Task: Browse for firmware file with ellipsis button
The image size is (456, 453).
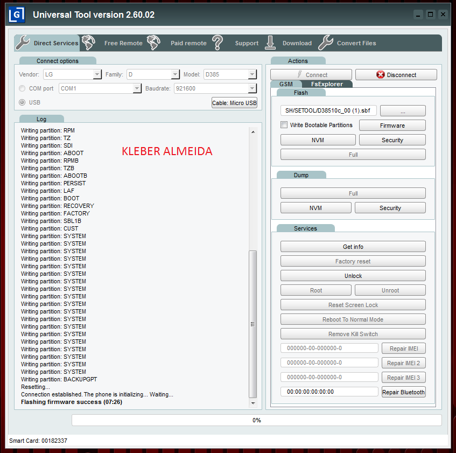Action: tap(403, 111)
